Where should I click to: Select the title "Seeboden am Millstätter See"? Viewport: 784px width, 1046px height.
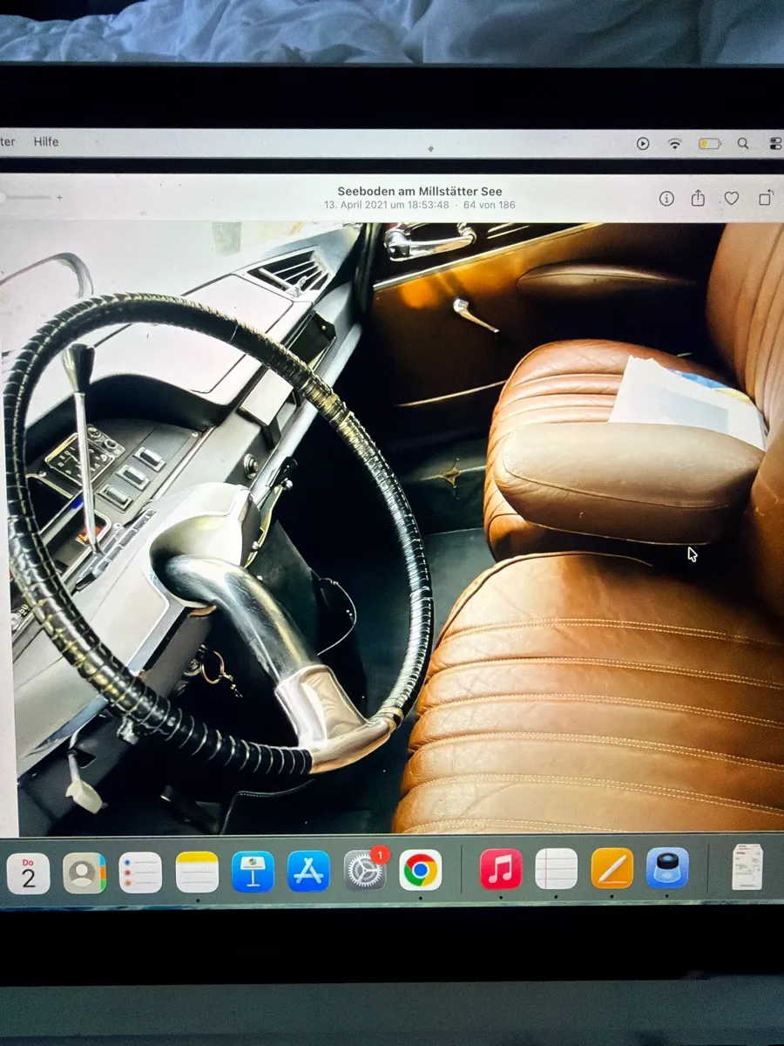(x=420, y=192)
